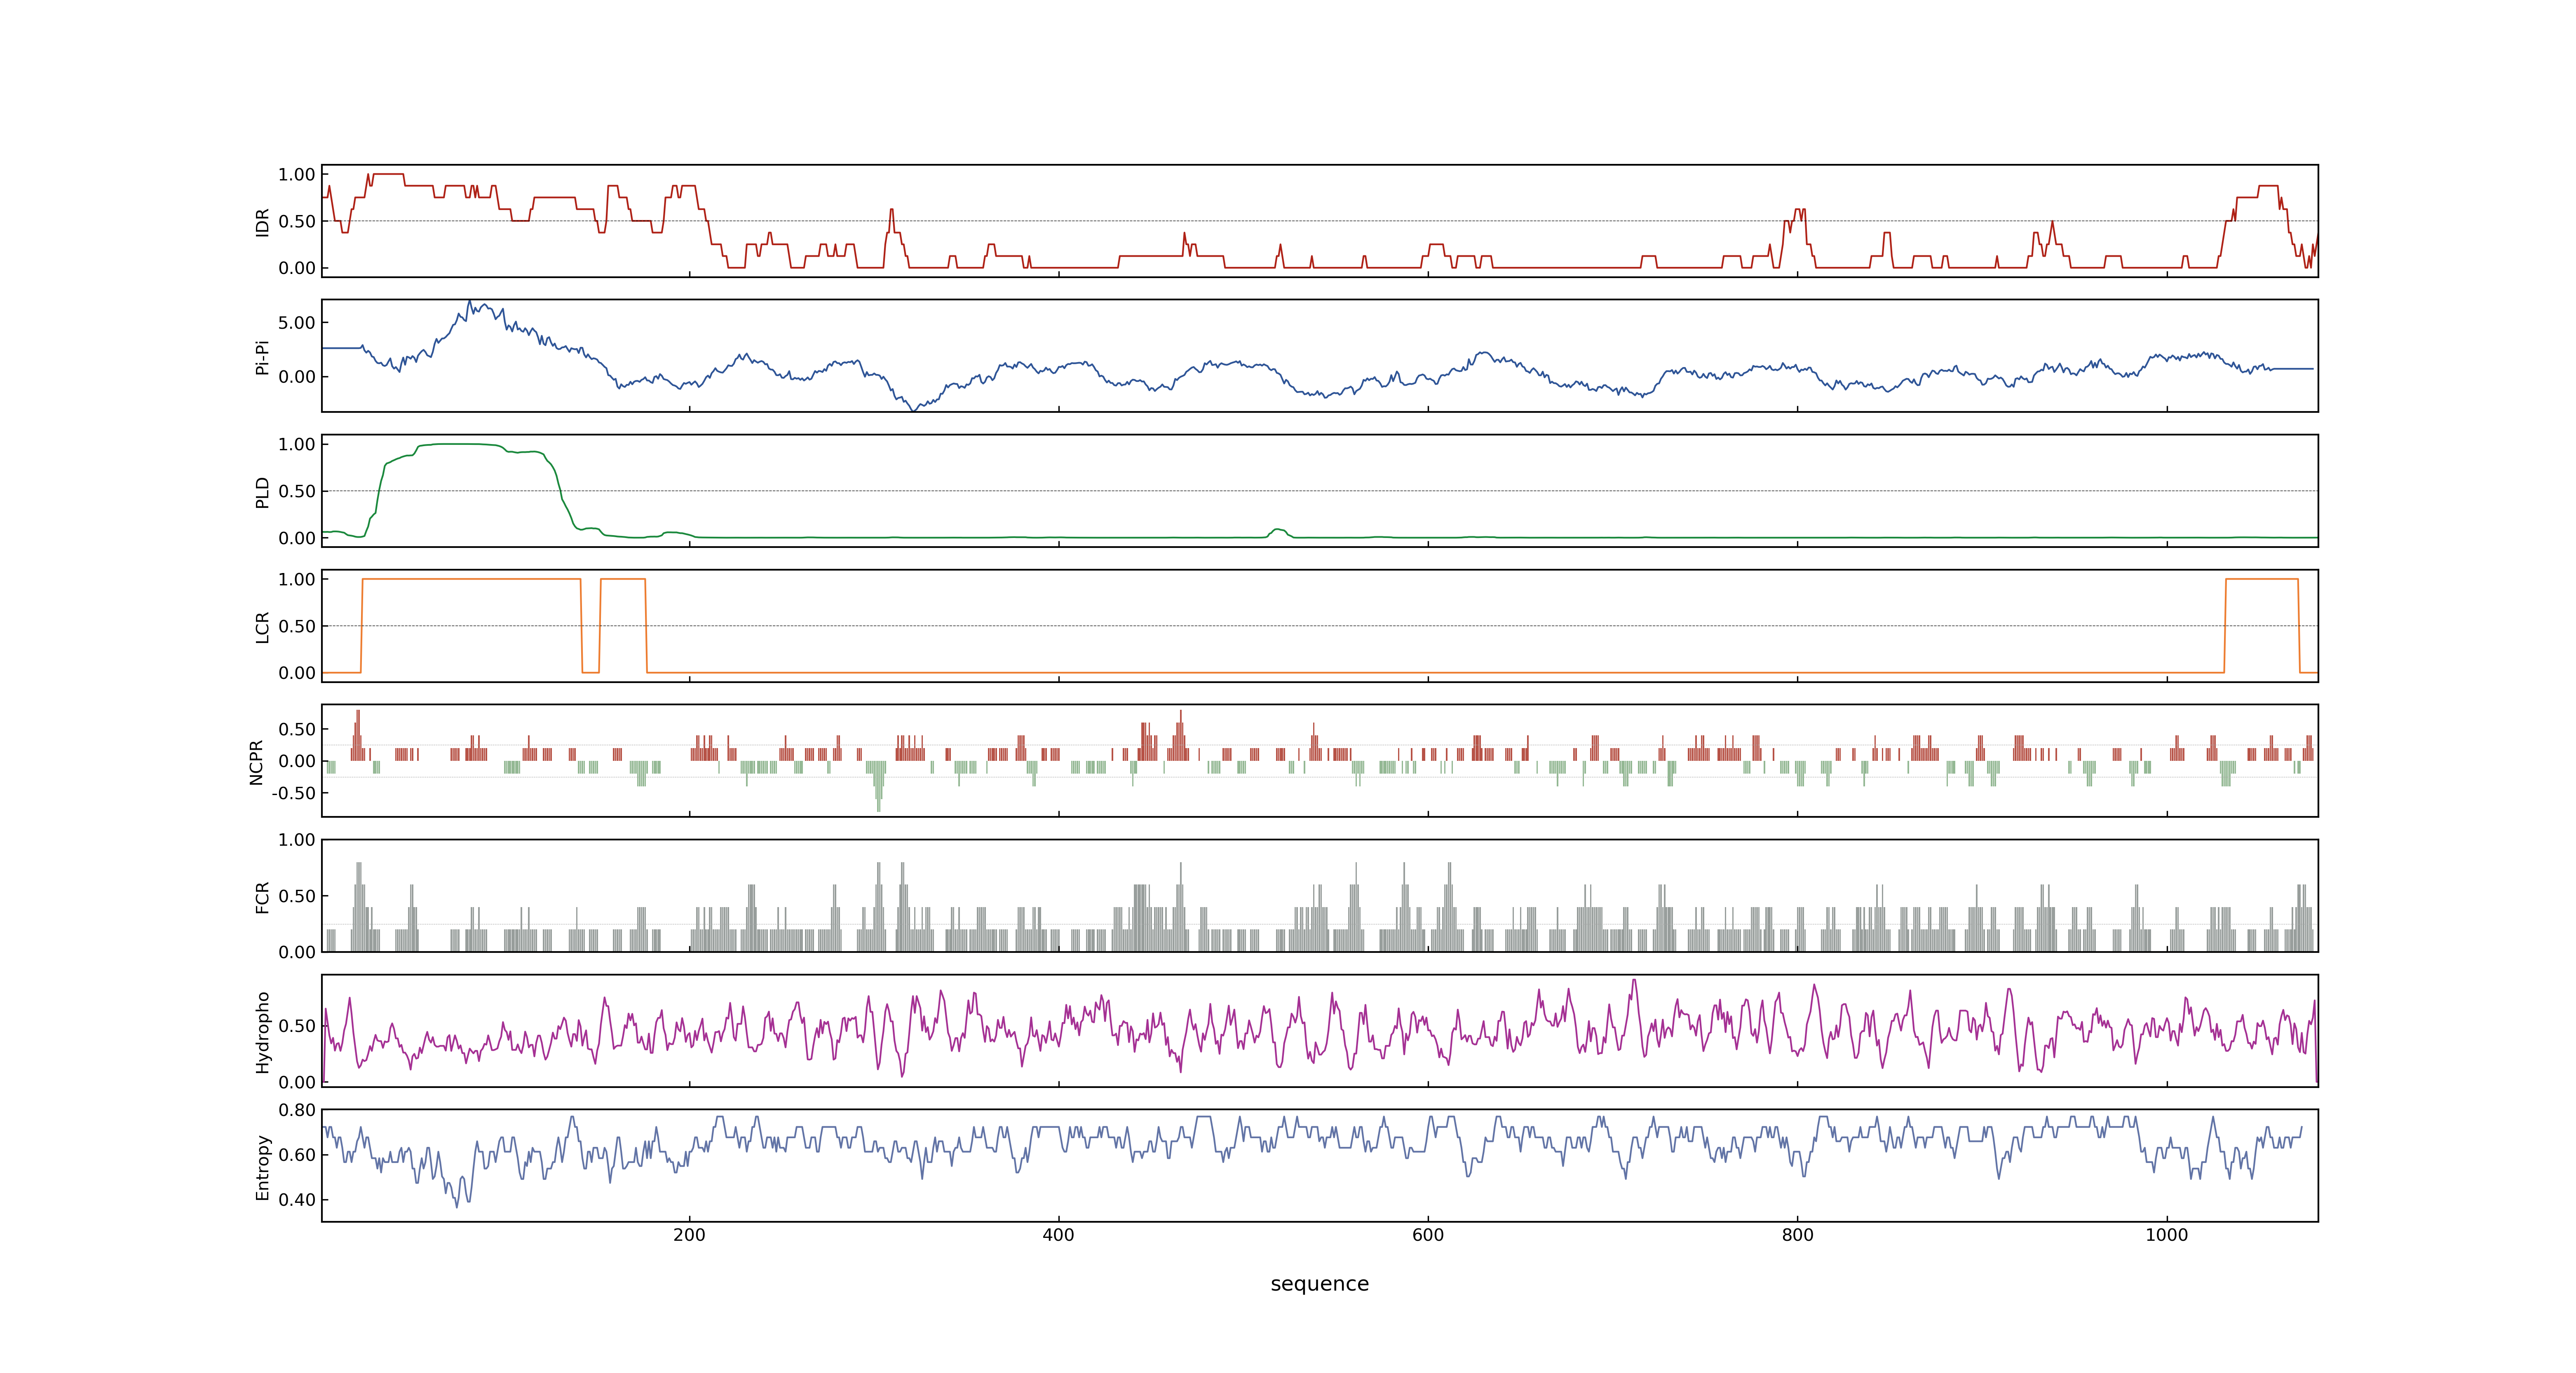Screen dimensions: 2576x1373
Task: Click the Pi-Pi y-axis label
Action: [x=262, y=357]
